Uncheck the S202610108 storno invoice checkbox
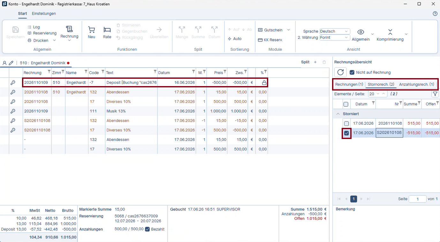 coord(346,133)
